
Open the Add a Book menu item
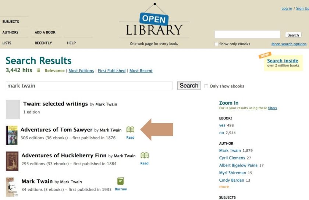coord(45,32)
